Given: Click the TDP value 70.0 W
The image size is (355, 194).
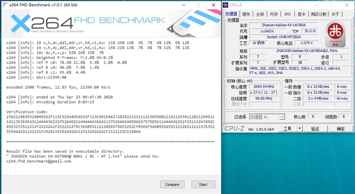Looking at the screenshot, I should pos(310,31).
